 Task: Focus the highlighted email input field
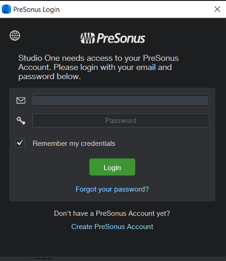pyautogui.click(x=121, y=101)
